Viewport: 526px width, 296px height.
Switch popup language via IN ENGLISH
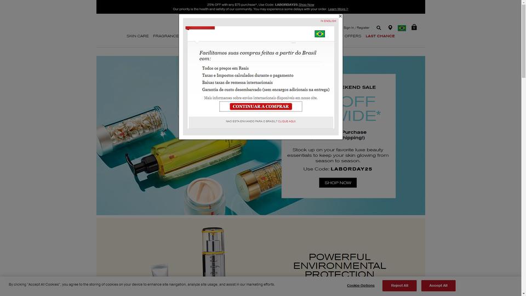[x=328, y=21]
